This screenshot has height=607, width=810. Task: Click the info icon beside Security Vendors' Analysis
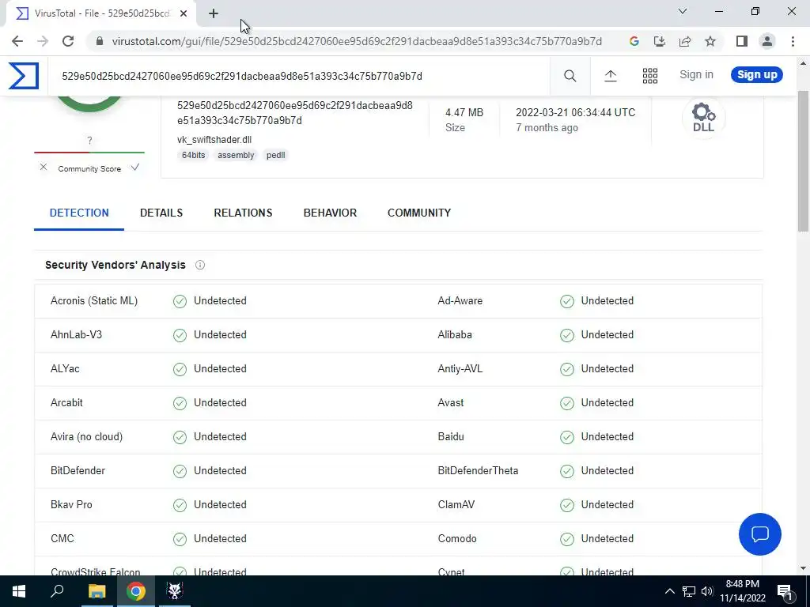pos(200,265)
